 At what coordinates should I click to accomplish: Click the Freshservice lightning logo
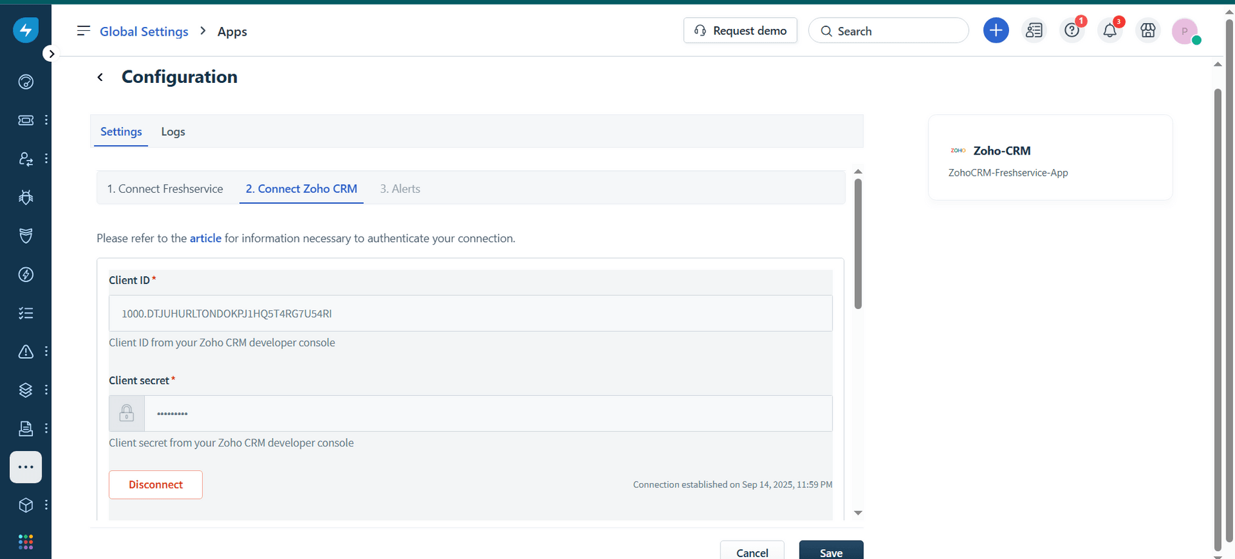(x=26, y=30)
